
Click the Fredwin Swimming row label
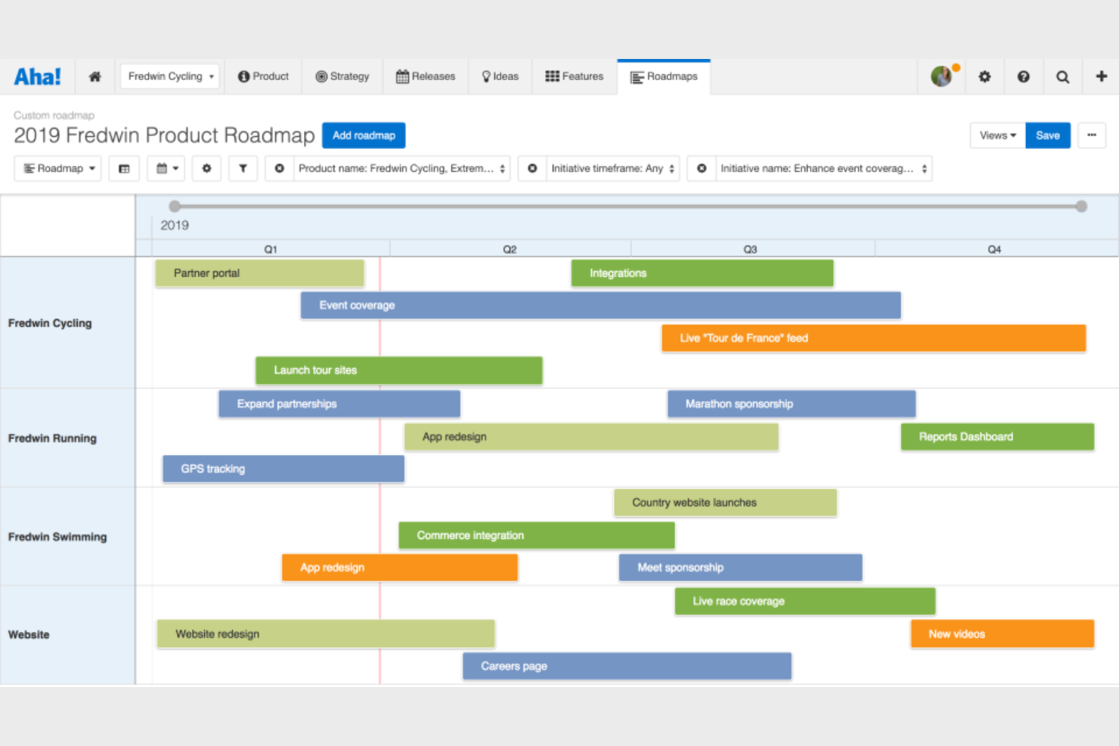57,537
